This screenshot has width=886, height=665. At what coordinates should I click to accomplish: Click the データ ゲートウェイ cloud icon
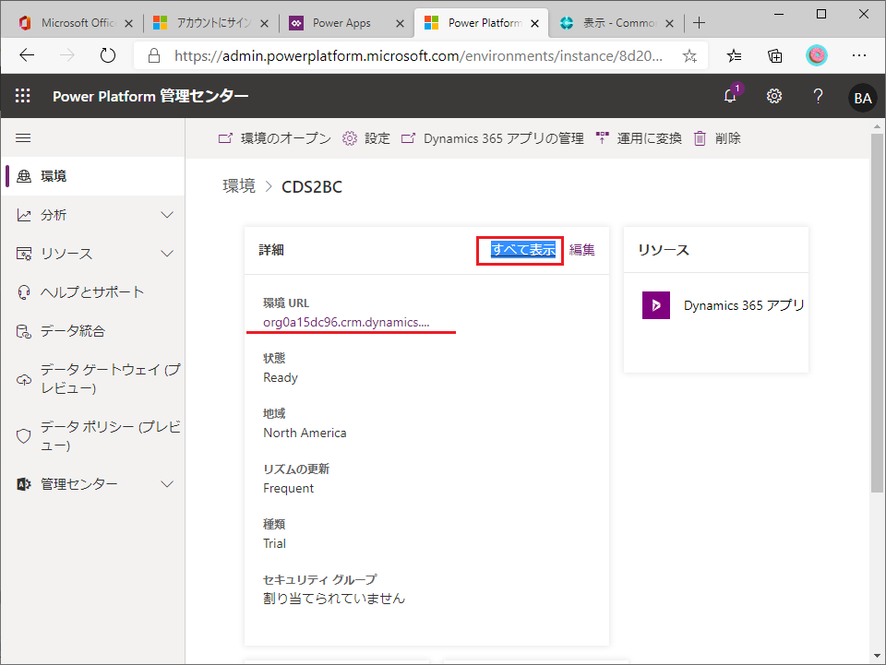pyautogui.click(x=24, y=379)
